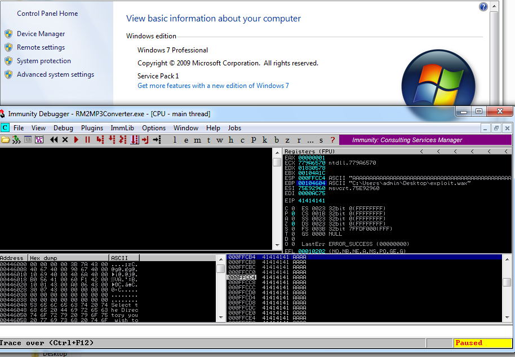
Task: Show windows via 'w' button
Action: pos(220,140)
